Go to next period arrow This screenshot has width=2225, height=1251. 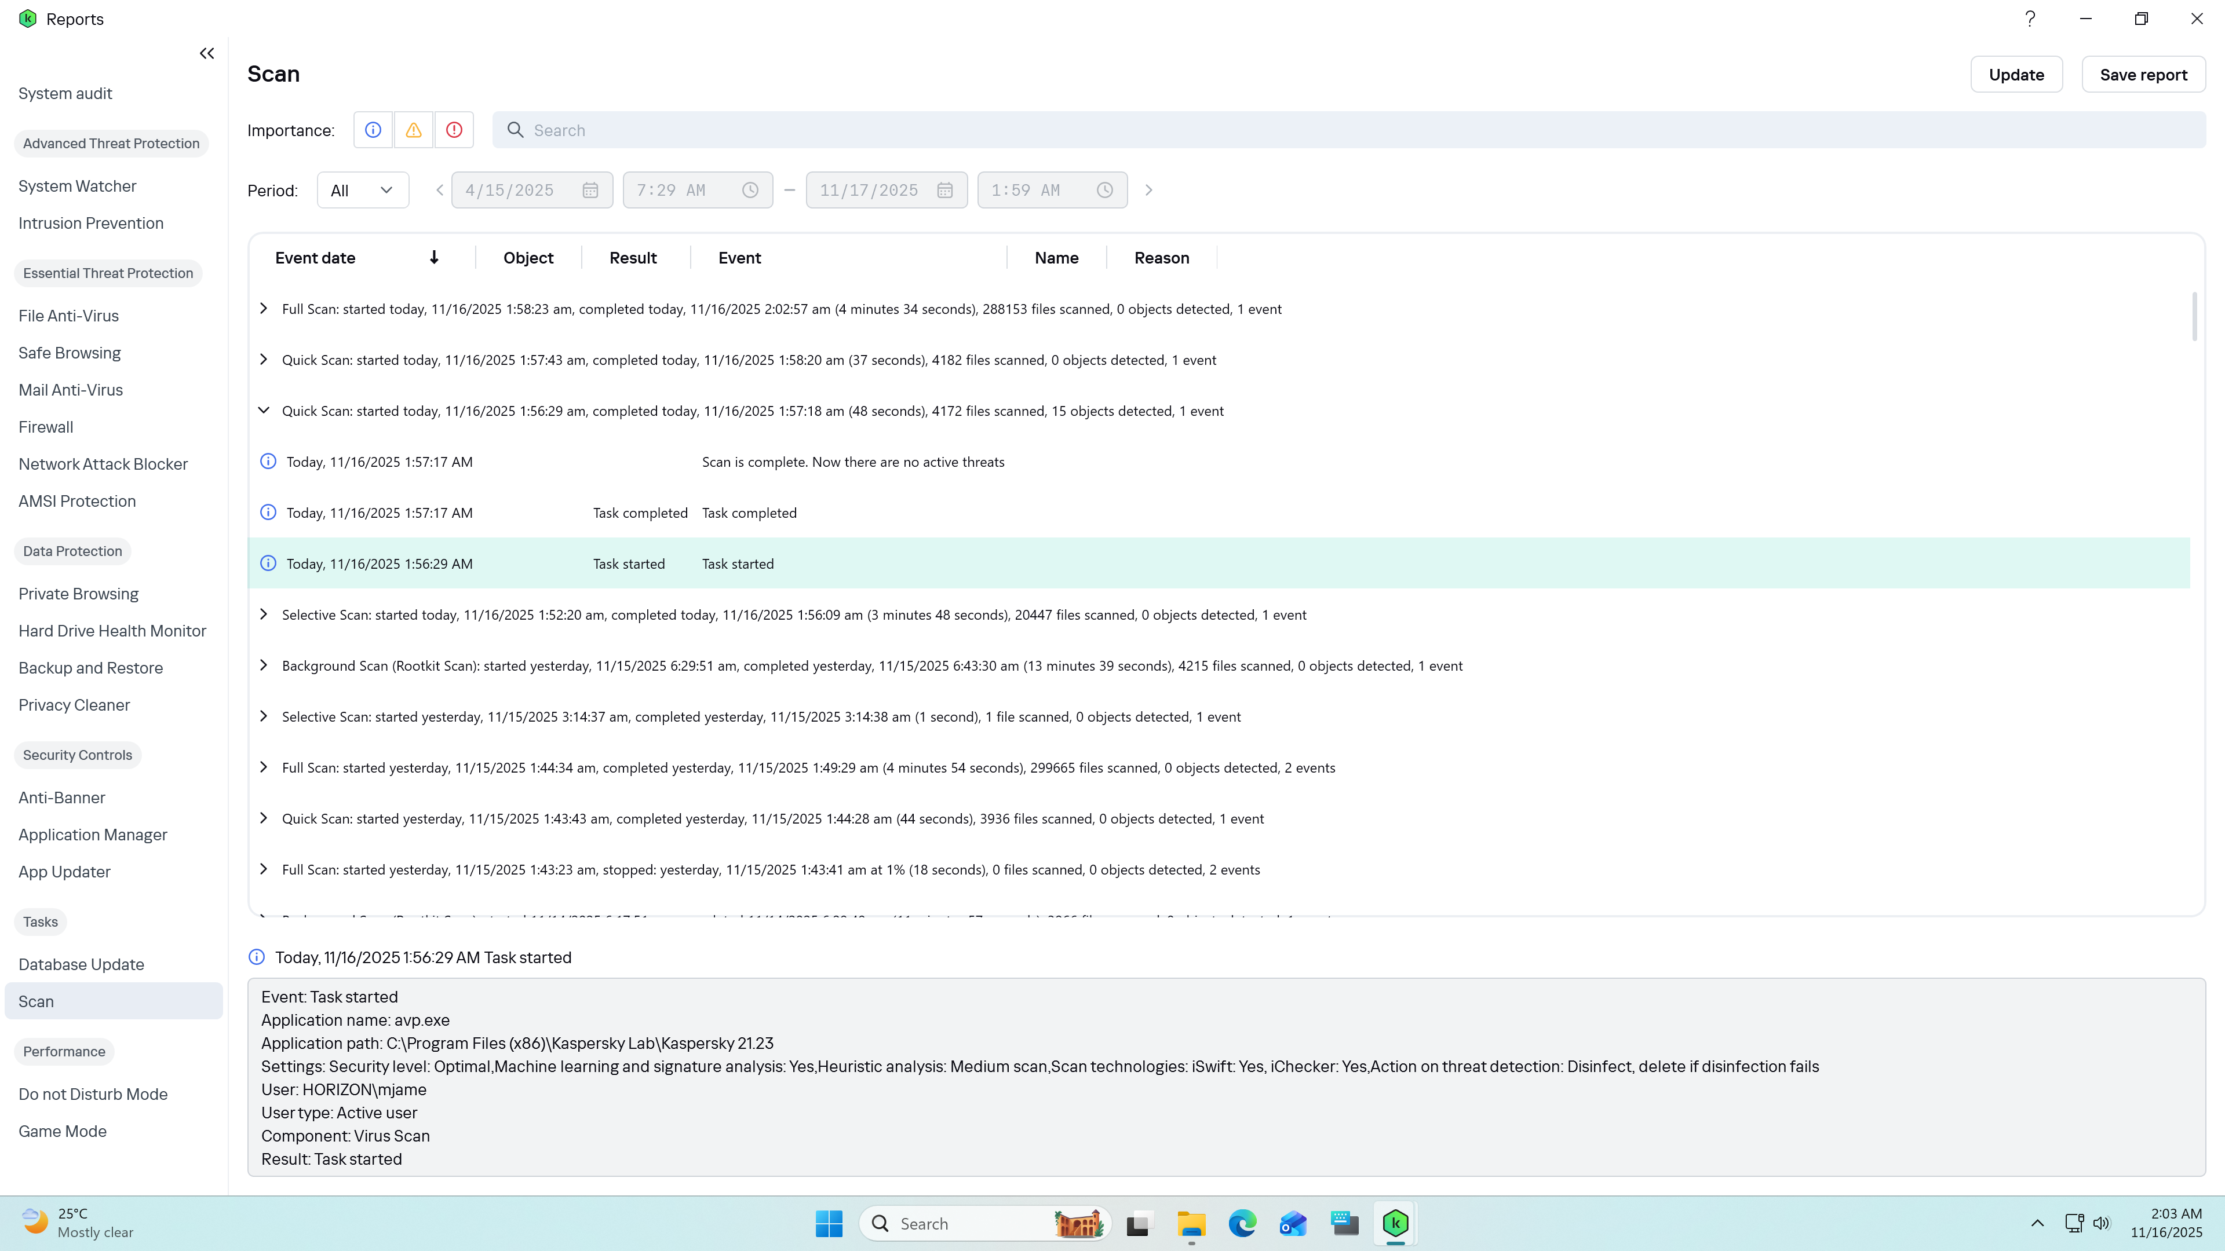click(1149, 190)
